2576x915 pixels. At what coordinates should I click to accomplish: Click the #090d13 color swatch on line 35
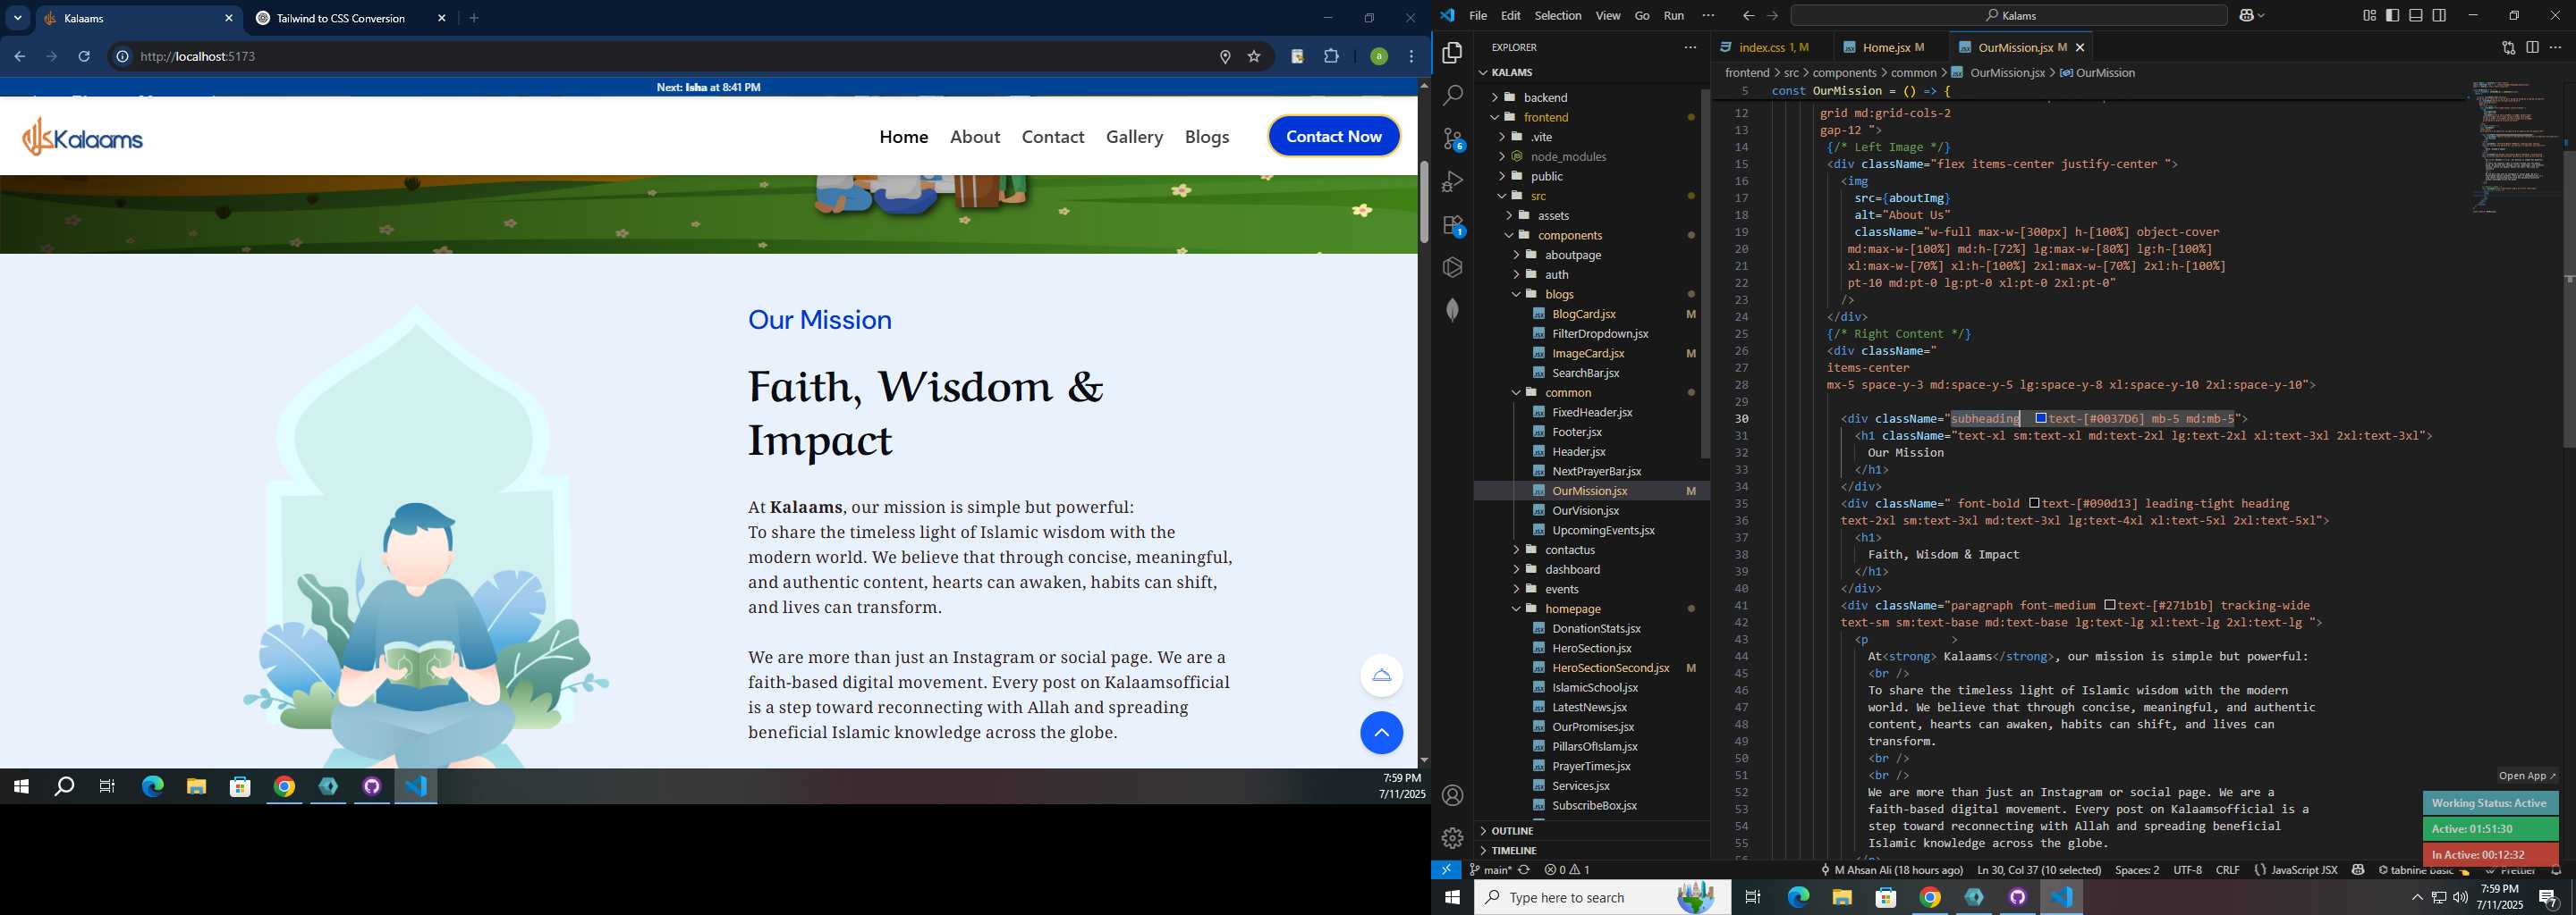tap(2034, 503)
